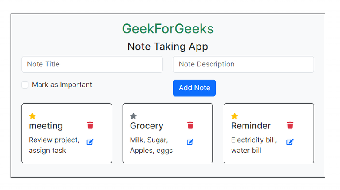Check the Mark as Important checkbox

[x=25, y=85]
